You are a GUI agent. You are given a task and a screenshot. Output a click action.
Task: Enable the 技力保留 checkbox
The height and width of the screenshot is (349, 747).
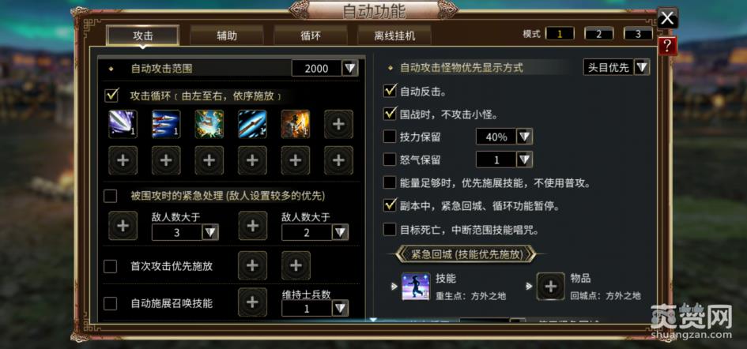click(x=390, y=137)
